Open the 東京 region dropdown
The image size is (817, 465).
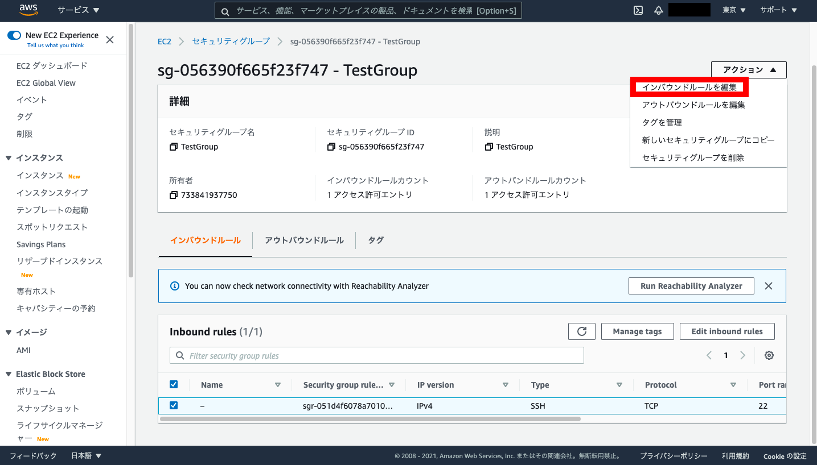point(734,10)
